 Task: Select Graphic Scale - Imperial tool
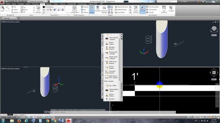pos(112,58)
